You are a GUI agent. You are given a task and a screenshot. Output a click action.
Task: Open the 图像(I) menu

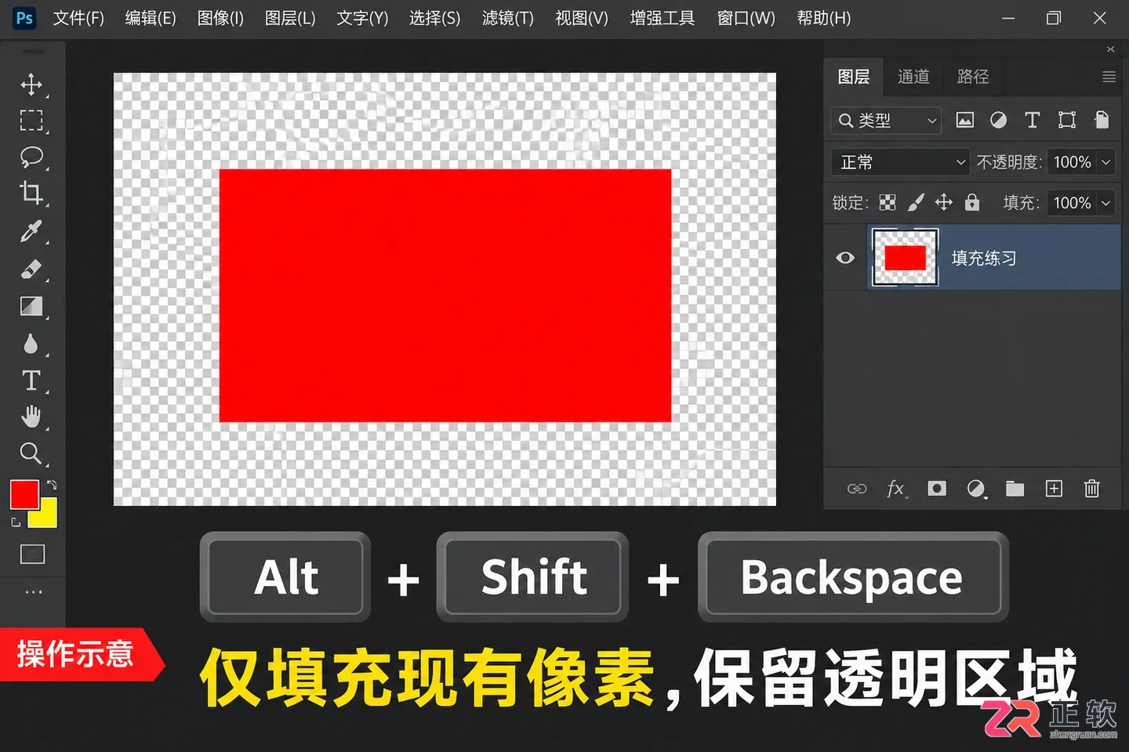[220, 18]
